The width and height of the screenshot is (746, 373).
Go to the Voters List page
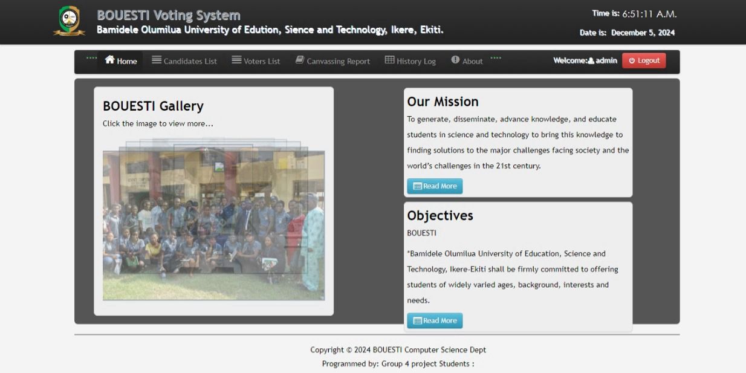262,61
